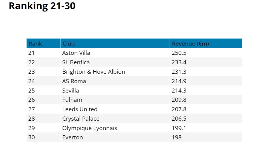Select revenue value 233.4
Viewport: 256px width, 144px height.
click(x=179, y=62)
